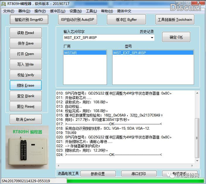Open the 文件(F) menu

pyautogui.click(x=8, y=11)
